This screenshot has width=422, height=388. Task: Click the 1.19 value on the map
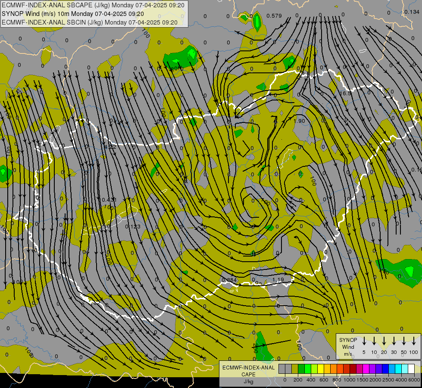278,280
